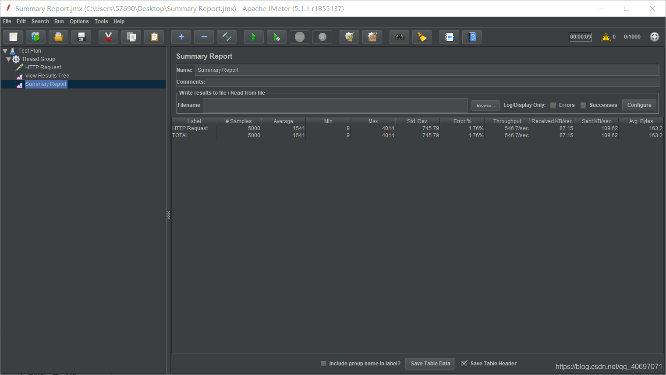Select View Results Tree node
Image resolution: width=666 pixels, height=375 pixels.
pyautogui.click(x=47, y=76)
